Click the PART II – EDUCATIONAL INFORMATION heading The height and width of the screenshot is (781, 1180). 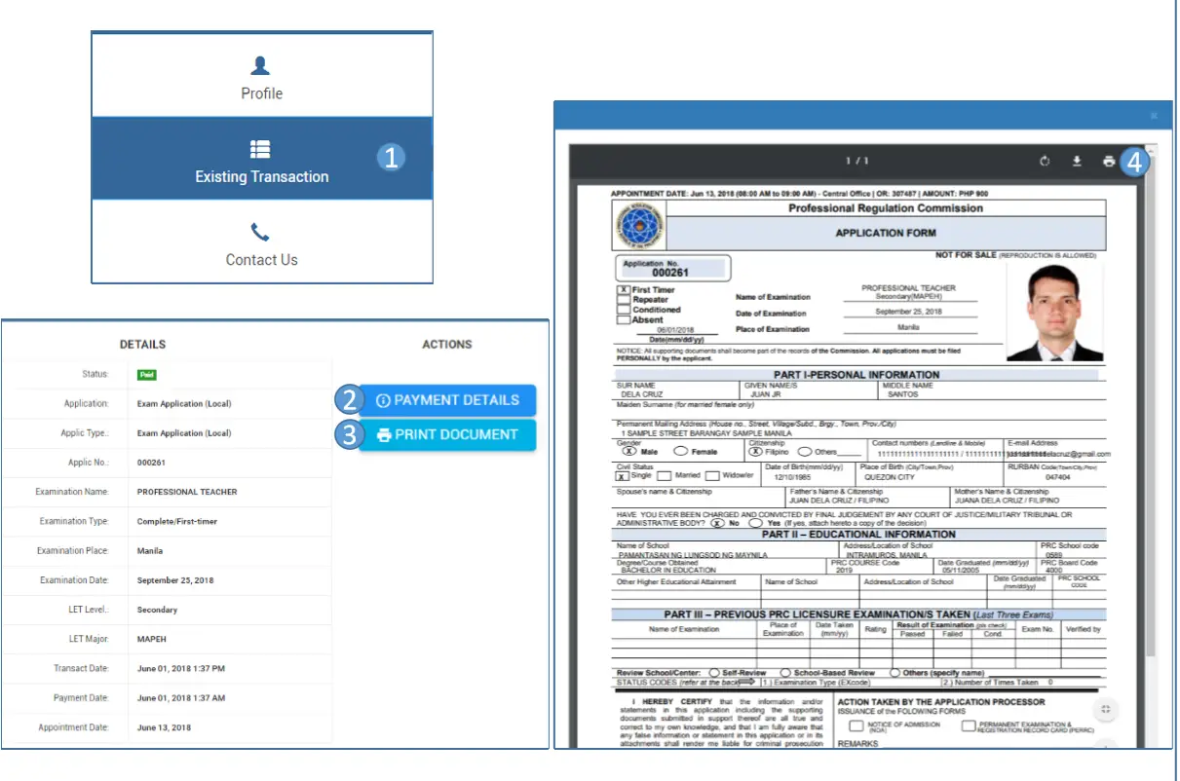pos(858,534)
